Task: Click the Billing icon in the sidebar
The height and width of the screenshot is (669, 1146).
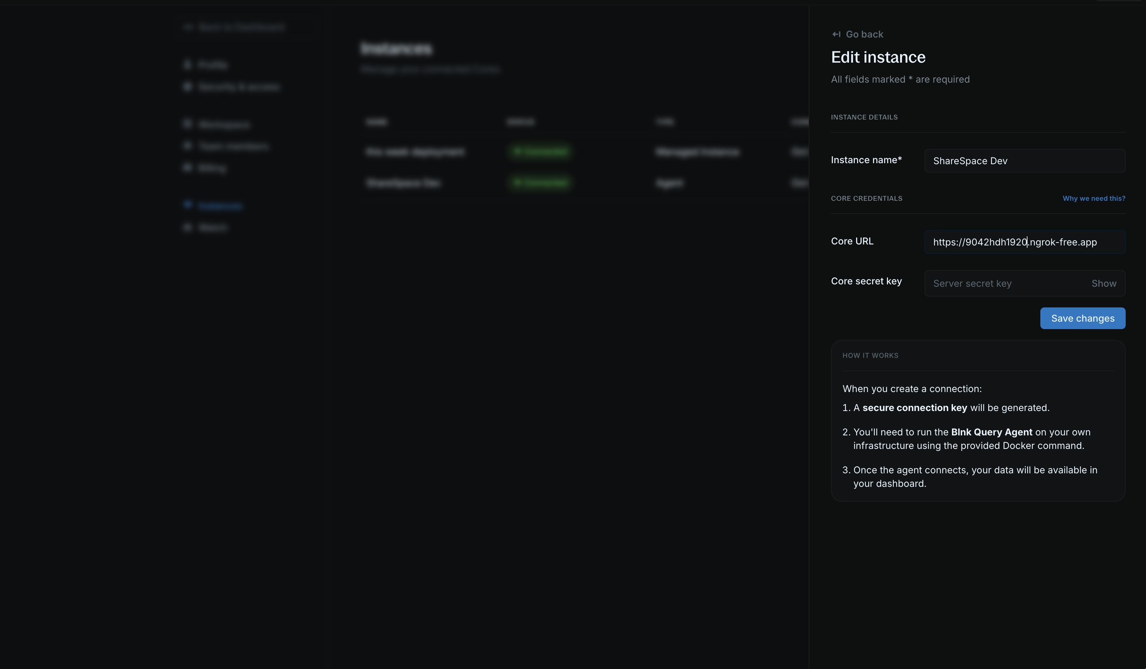Action: point(188,167)
